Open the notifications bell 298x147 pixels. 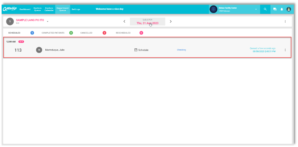(x=281, y=9)
